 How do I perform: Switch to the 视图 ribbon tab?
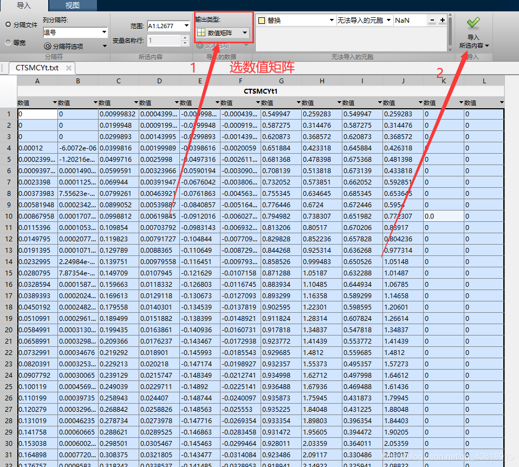[x=73, y=5]
